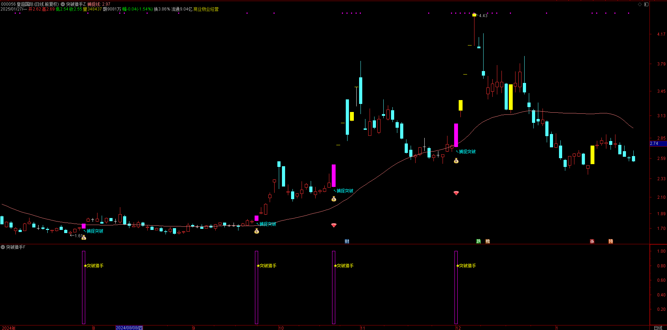The image size is (667, 330).
Task: Click the blue 2.74 current price tag
Action: pyautogui.click(x=658, y=143)
